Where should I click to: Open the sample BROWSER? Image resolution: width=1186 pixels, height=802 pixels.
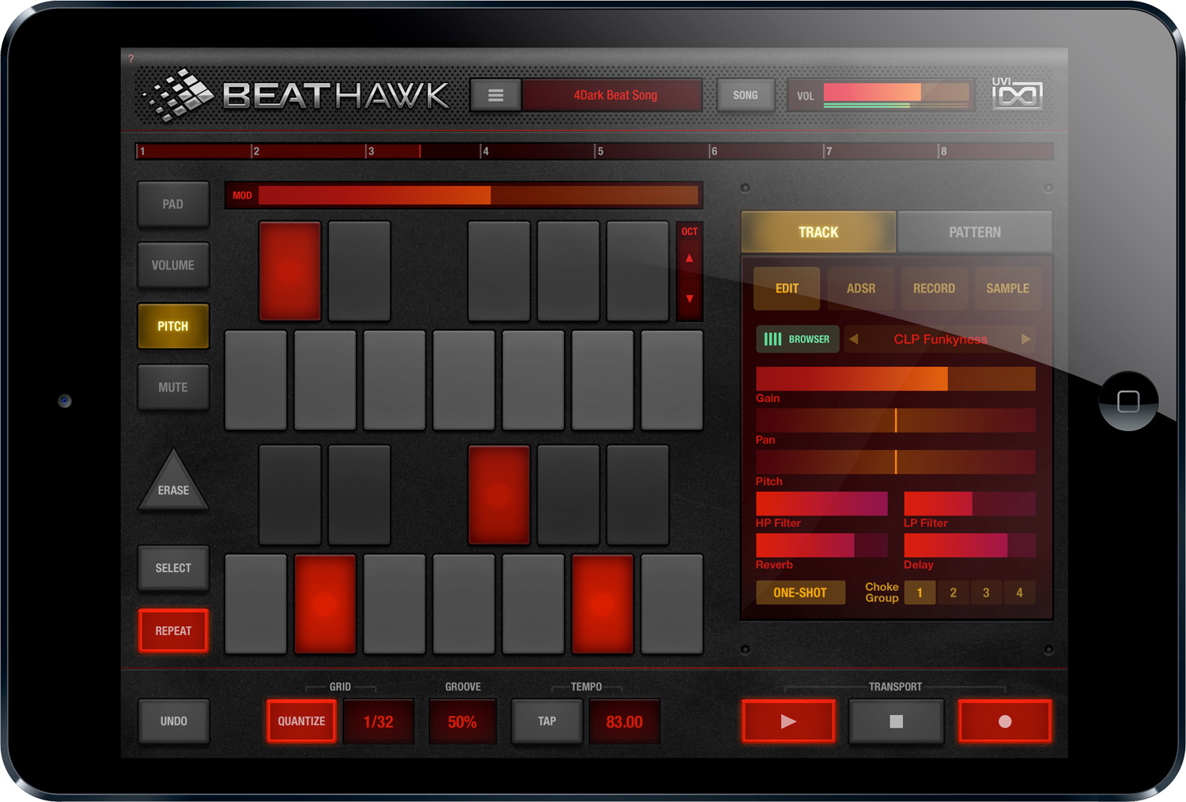(x=798, y=339)
